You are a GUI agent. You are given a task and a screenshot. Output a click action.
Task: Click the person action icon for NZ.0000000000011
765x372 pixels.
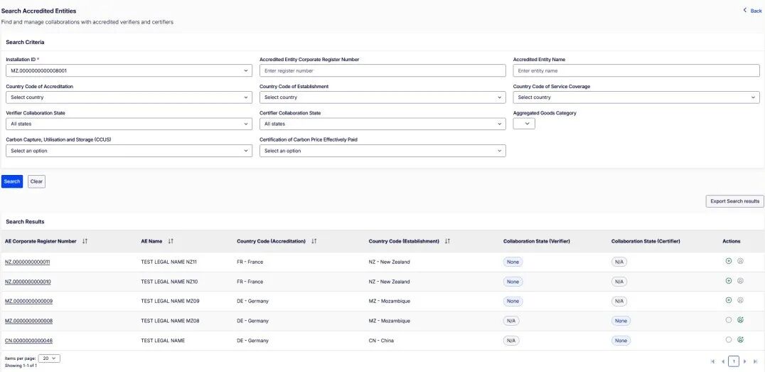tap(740, 261)
